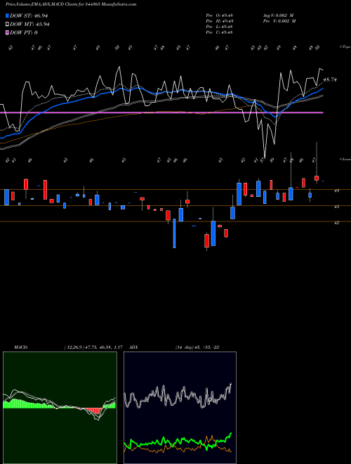351x464 pixels.
Task: Click the ADX '(14 day) 48, +35, -22' values
Action: (x=197, y=347)
